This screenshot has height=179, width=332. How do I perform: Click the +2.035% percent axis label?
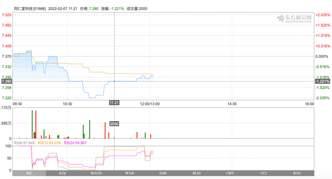(323, 15)
